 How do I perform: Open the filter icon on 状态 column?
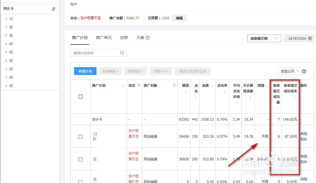(x=139, y=86)
